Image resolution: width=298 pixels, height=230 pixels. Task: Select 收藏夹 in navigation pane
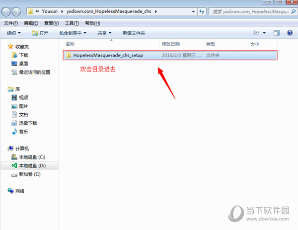[22, 47]
